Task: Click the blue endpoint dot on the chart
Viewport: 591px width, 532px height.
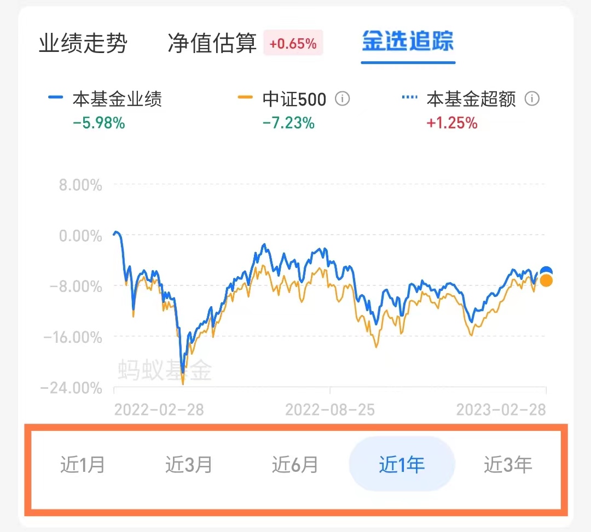Action: (546, 270)
